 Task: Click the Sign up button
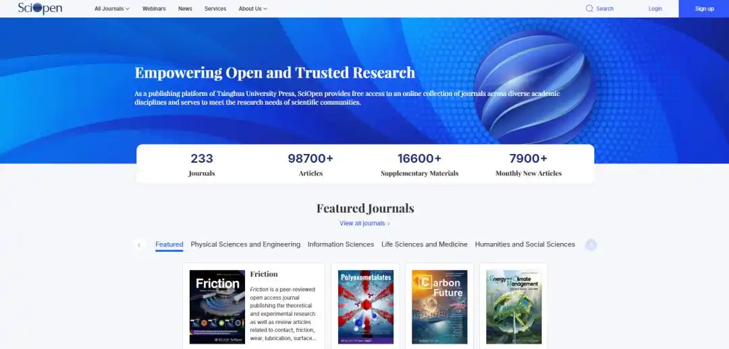(x=704, y=9)
